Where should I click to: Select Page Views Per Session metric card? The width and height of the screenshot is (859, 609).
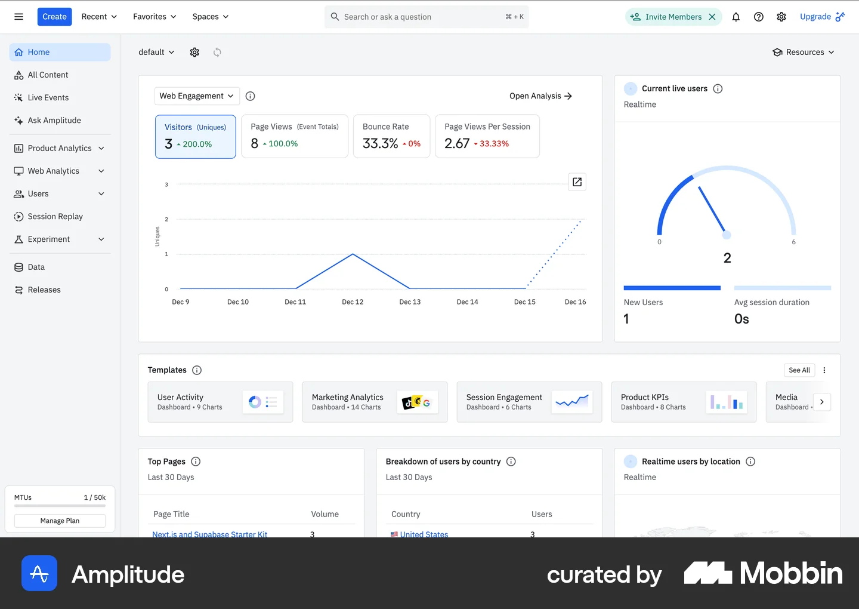tap(487, 137)
